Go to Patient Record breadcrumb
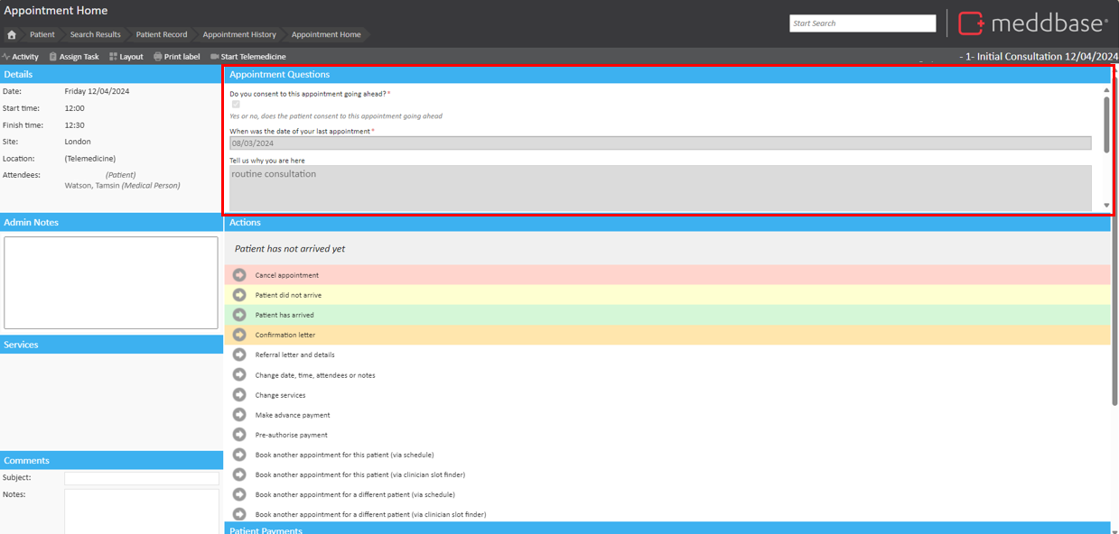Image resolution: width=1119 pixels, height=534 pixels. click(x=162, y=35)
